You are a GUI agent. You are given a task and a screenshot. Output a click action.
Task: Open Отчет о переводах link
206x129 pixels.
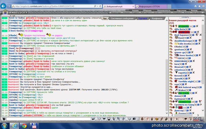(162, 12)
